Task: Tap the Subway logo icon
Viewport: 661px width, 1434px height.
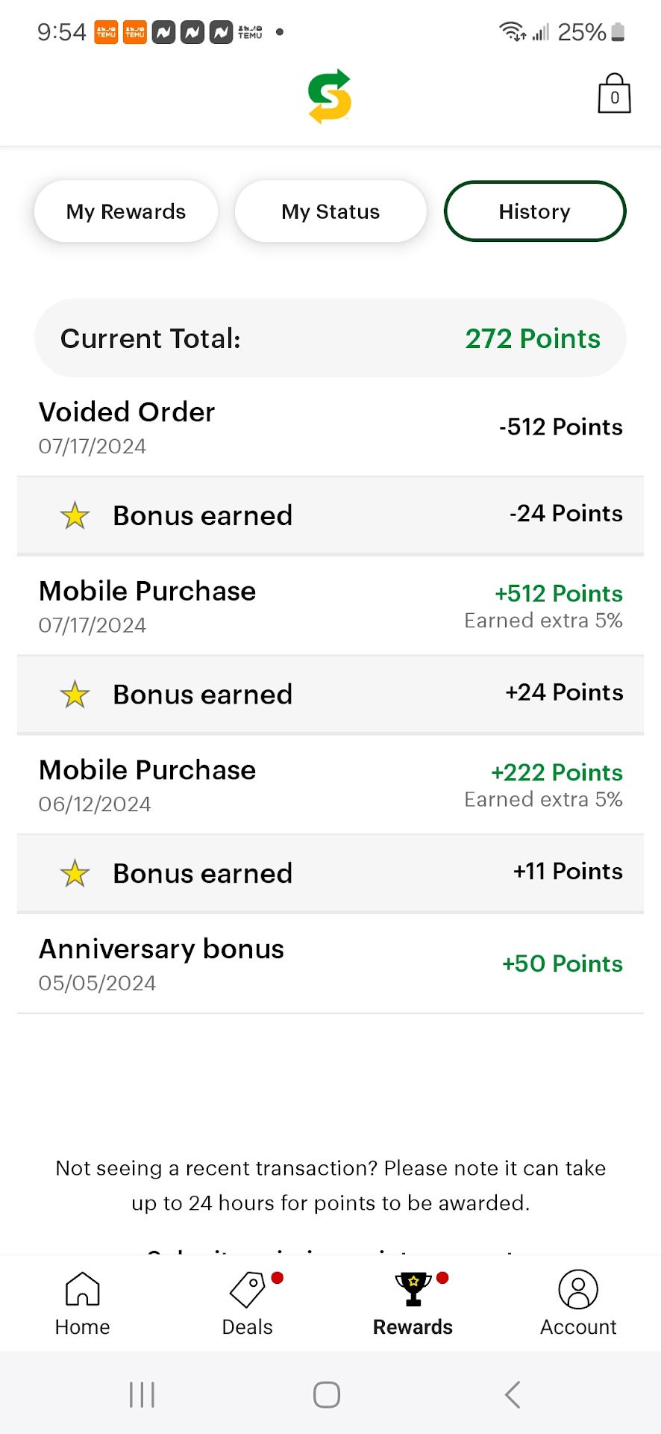Action: click(330, 96)
